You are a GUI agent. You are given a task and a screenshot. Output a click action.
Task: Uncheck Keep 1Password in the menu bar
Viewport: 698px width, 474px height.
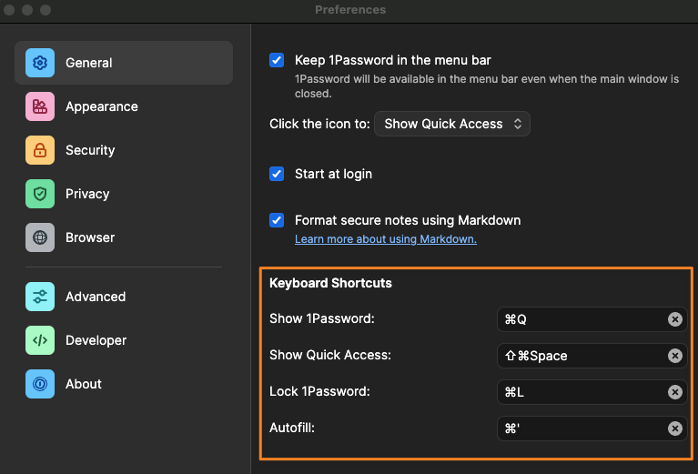pyautogui.click(x=278, y=60)
